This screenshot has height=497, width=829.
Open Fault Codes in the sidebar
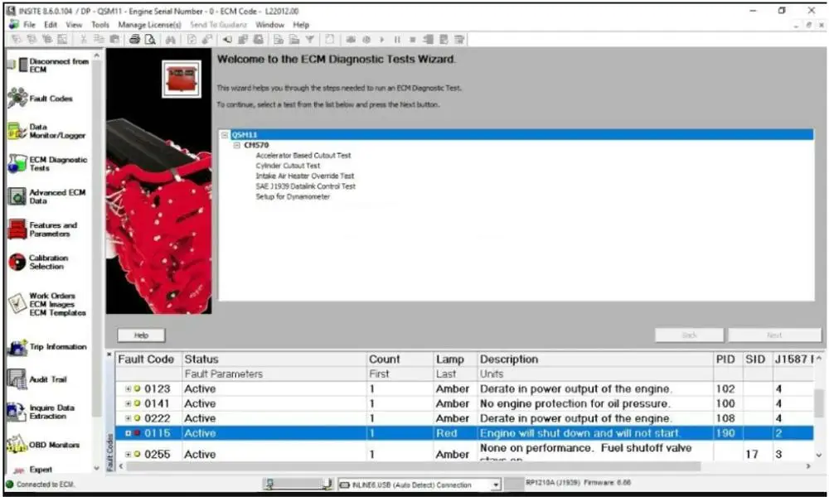point(40,99)
